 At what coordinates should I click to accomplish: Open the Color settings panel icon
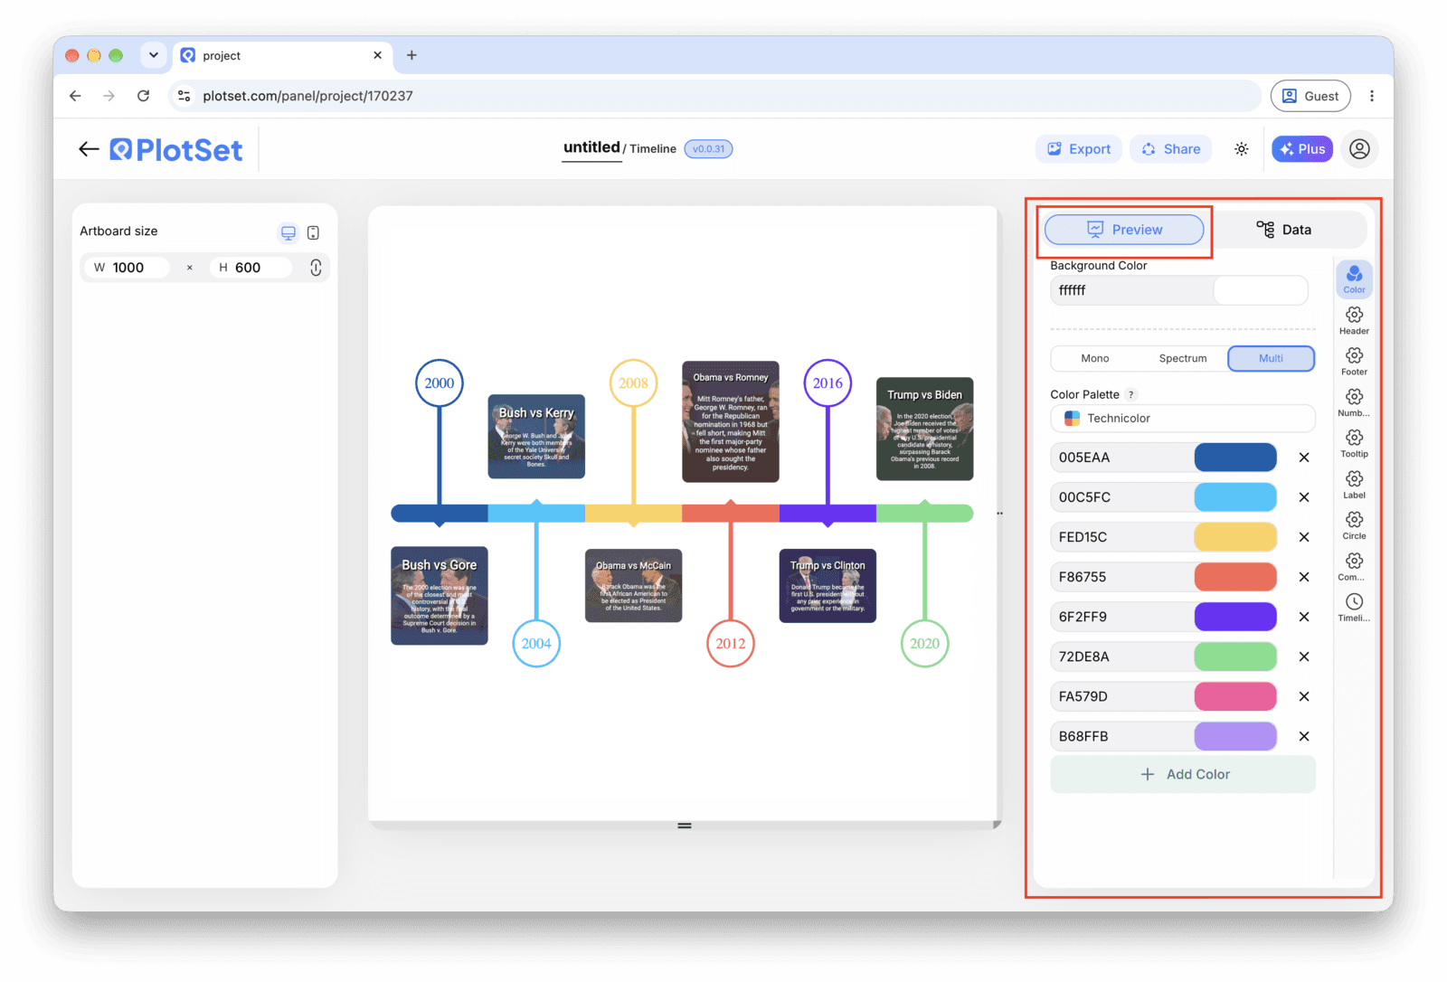click(1354, 279)
